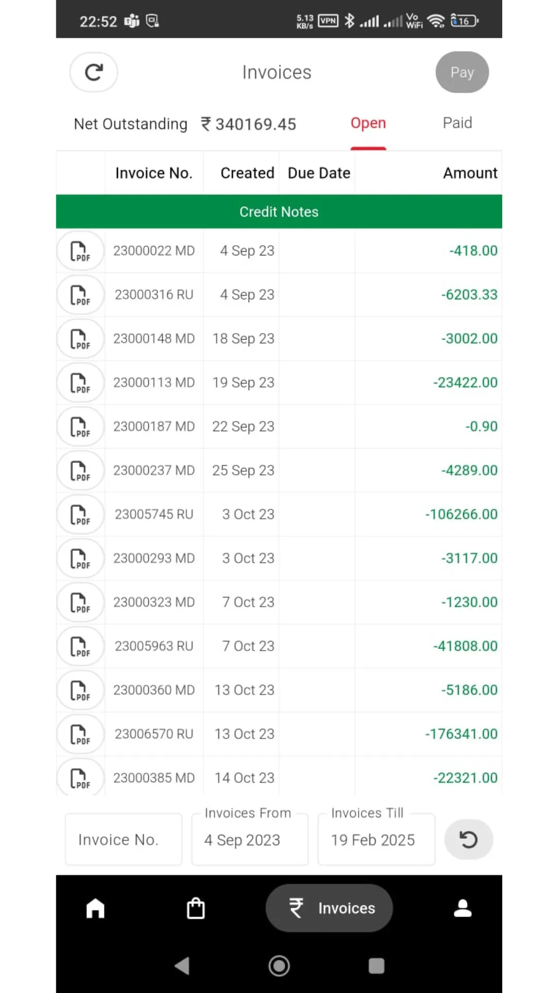Image resolution: width=558 pixels, height=993 pixels.
Task: Select Invoices tab in bottom navigation
Action: [x=329, y=908]
